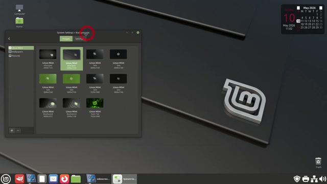Click the volume speaker tray icon
The image size is (327, 184).
(322, 179)
